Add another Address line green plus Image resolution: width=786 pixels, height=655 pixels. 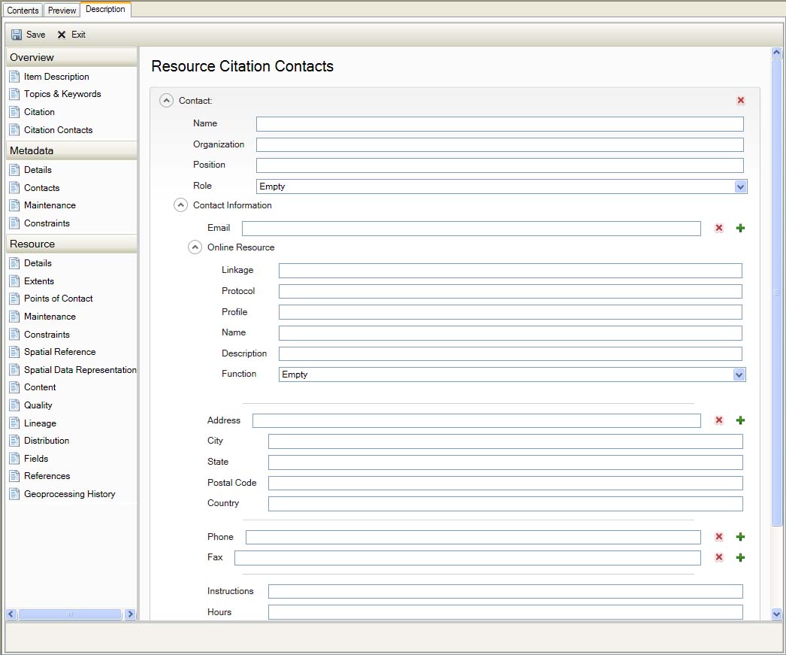[740, 420]
